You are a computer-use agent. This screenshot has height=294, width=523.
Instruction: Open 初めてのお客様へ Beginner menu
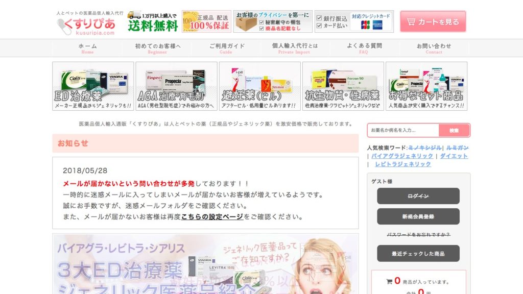coord(157,48)
